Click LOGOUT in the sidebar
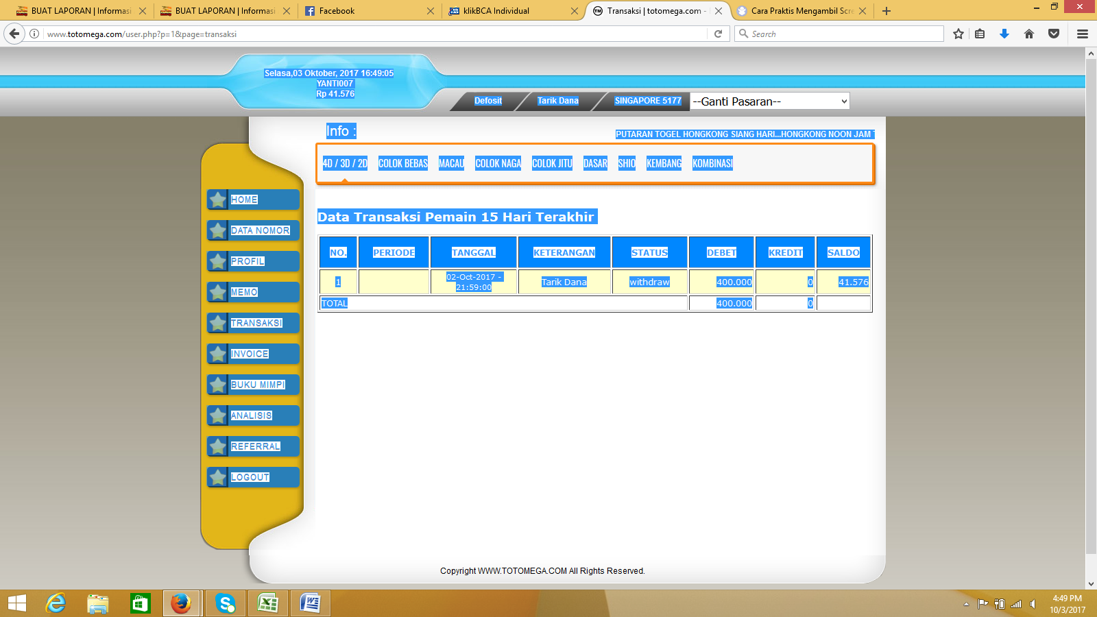This screenshot has height=617, width=1097. pos(250,477)
